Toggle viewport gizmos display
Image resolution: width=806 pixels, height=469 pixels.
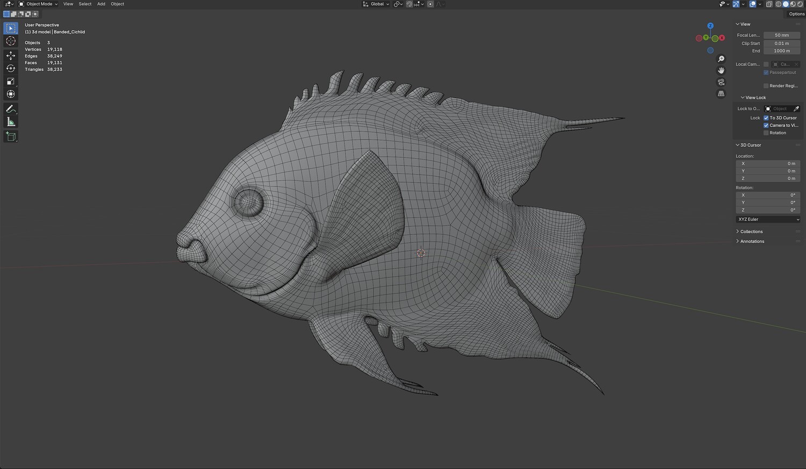click(736, 4)
